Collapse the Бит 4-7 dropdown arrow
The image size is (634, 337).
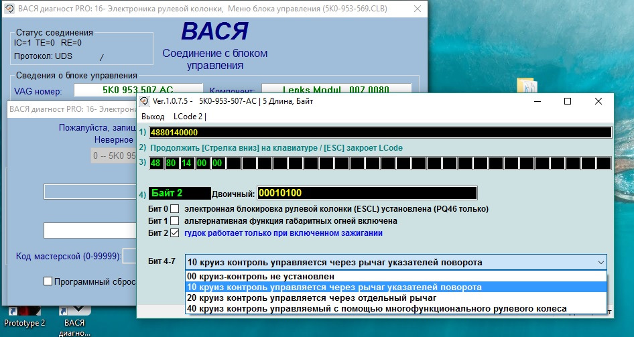click(601, 263)
